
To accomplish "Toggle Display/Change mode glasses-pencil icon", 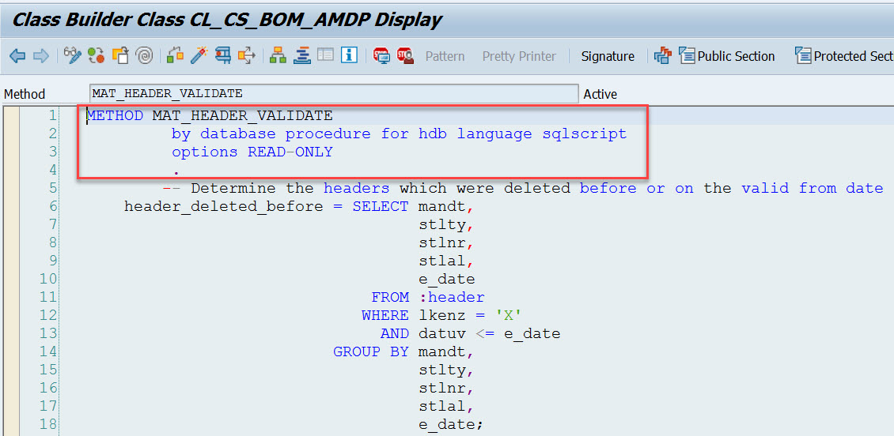I will tap(73, 55).
